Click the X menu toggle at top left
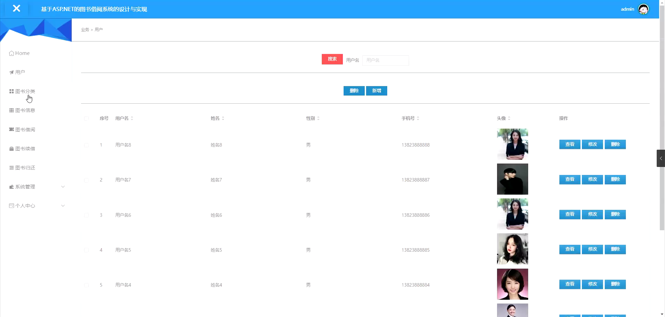The image size is (665, 317). pyautogui.click(x=16, y=9)
